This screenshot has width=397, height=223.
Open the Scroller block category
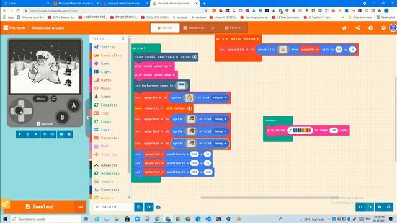[108, 154]
